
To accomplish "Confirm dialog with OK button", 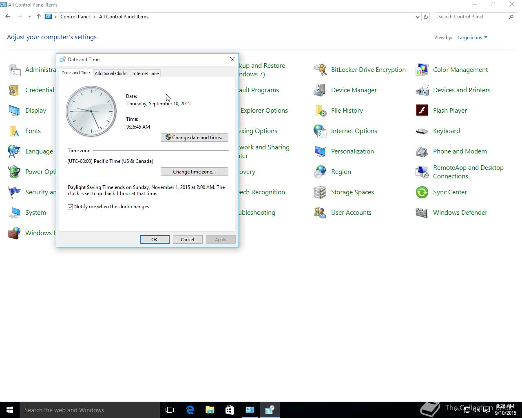I will coord(155,240).
